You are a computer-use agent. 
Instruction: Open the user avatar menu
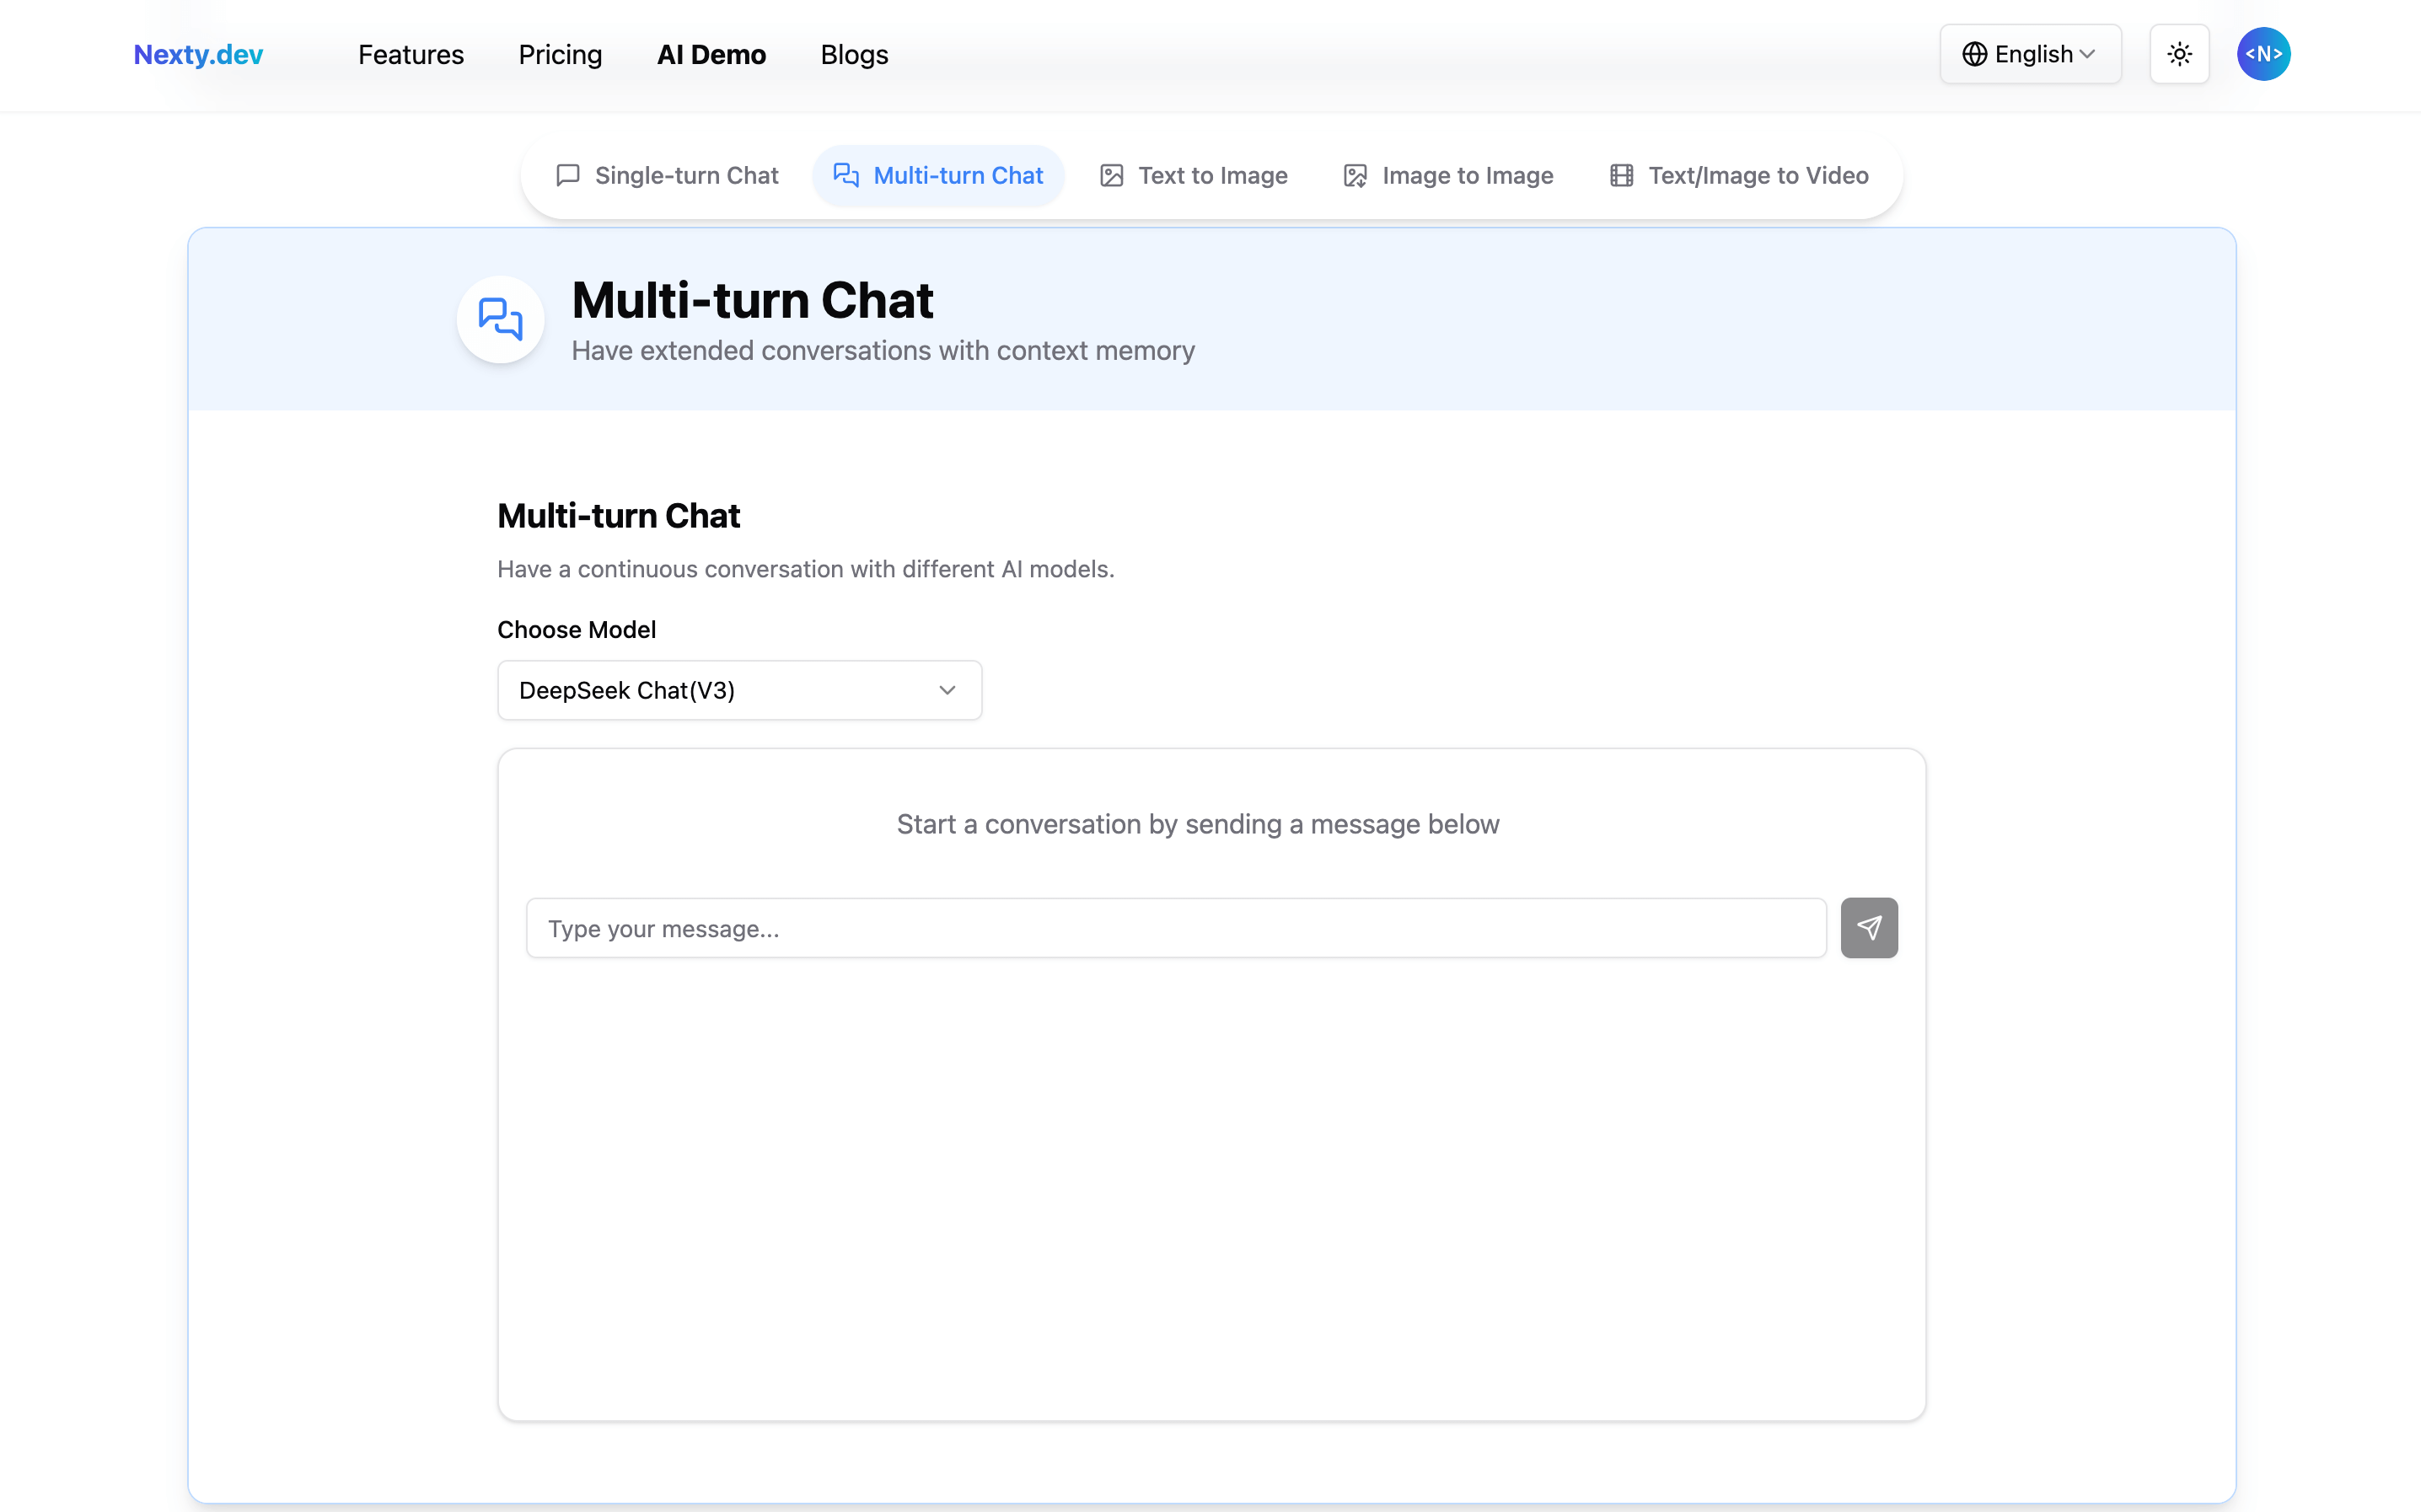coord(2263,54)
